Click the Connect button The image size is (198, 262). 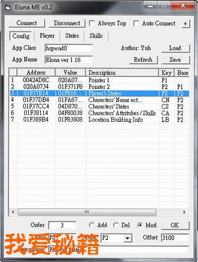(27, 23)
